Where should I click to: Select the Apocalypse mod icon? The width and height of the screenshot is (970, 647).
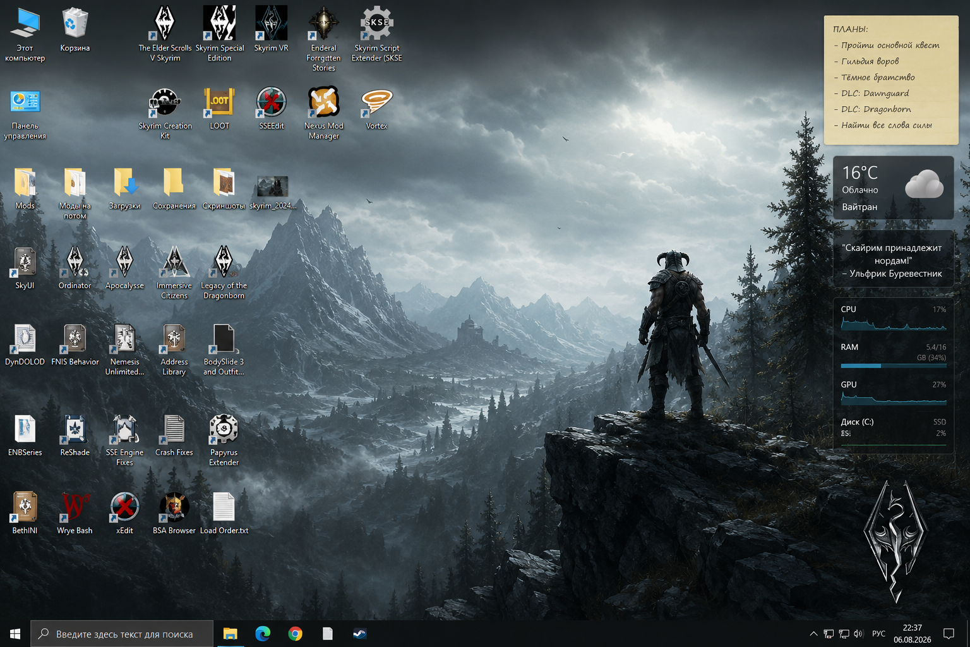124,268
